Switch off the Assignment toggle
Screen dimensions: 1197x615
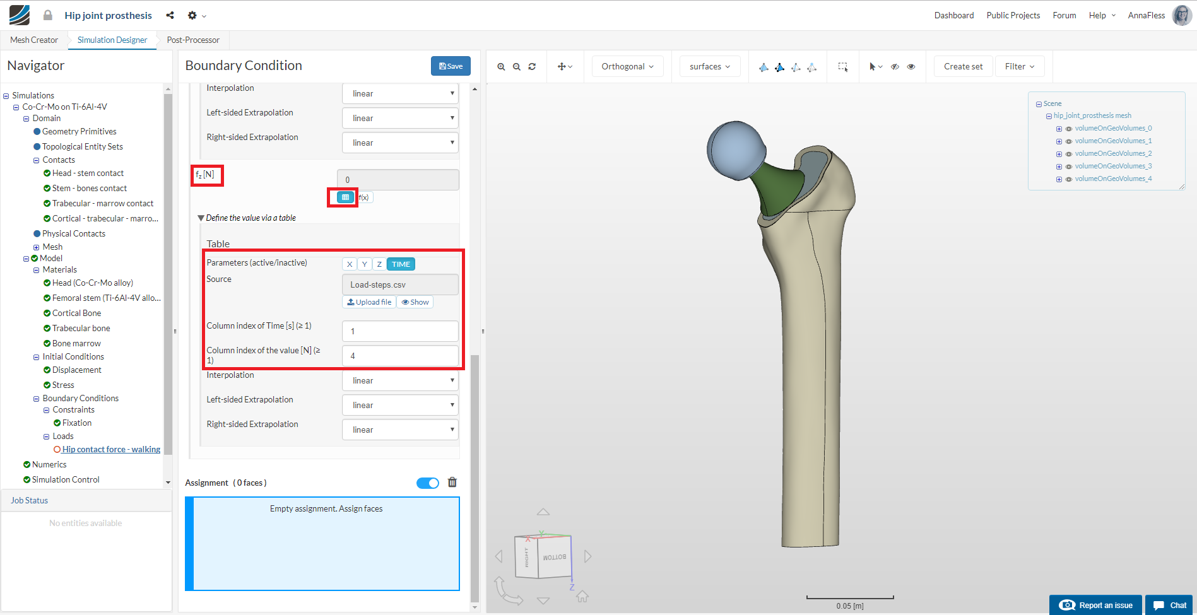[428, 483]
